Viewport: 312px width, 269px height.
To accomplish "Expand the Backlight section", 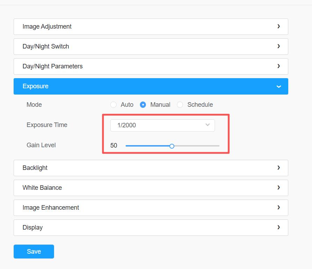I will 151,168.
